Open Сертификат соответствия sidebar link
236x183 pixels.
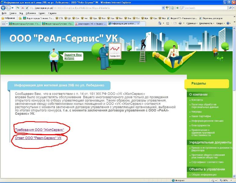(x=207, y=162)
